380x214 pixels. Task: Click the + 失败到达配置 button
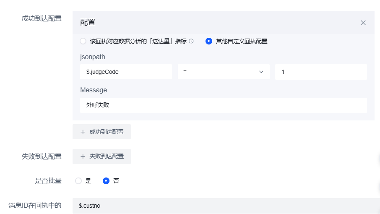pos(102,157)
